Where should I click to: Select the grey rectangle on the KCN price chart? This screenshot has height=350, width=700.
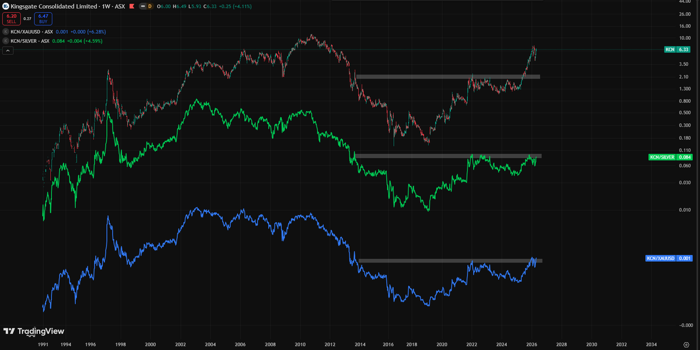coord(447,76)
